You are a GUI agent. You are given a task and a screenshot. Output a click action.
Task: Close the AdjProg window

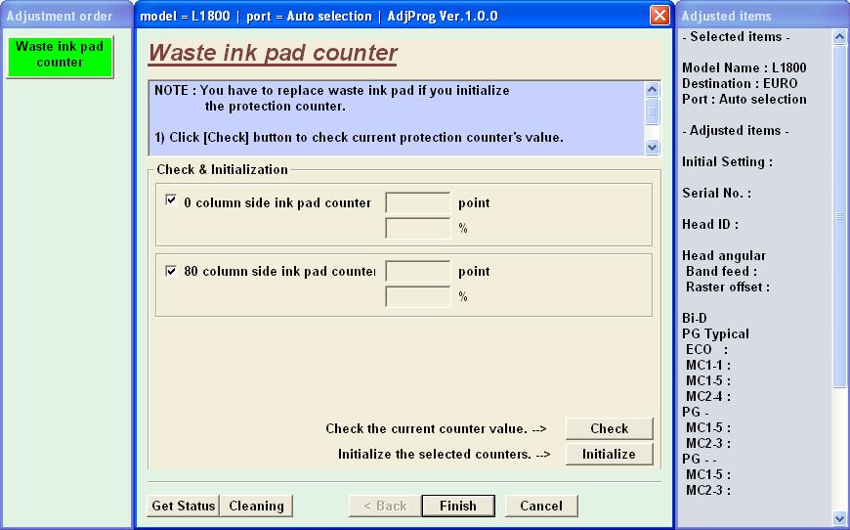(660, 16)
